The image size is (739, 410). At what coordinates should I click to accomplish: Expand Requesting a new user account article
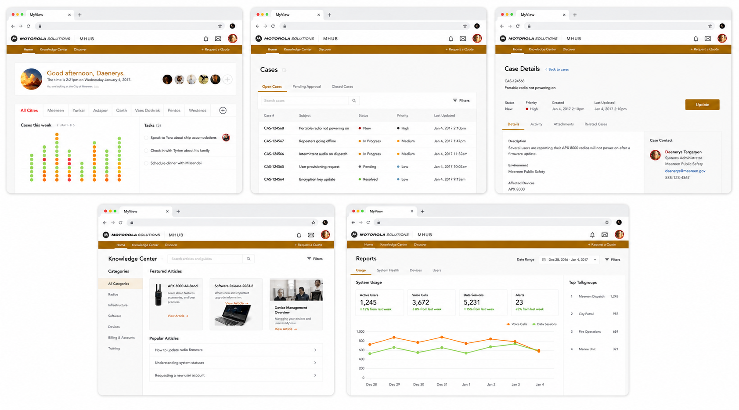coord(236,375)
